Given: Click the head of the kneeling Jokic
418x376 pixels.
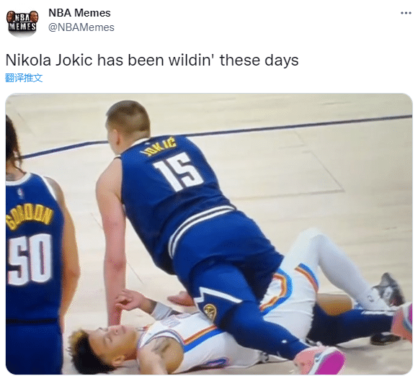Looking at the screenshot, I should pyautogui.click(x=128, y=125).
